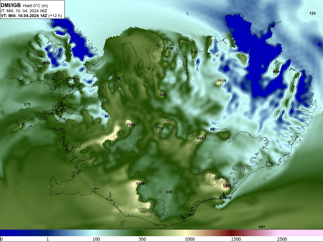323x242 pixels.
Task: Click the 123 value over the sea
Action: click(x=312, y=13)
